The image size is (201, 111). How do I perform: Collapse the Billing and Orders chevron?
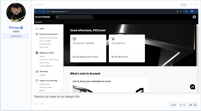point(61,53)
